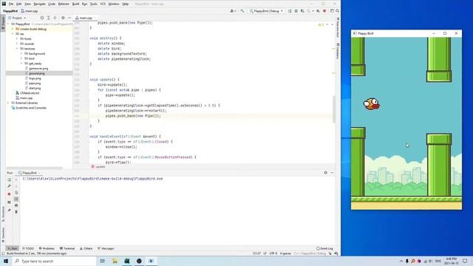The height and width of the screenshot is (266, 473).
Task: Collapse the res folder
Action: pos(13,34)
